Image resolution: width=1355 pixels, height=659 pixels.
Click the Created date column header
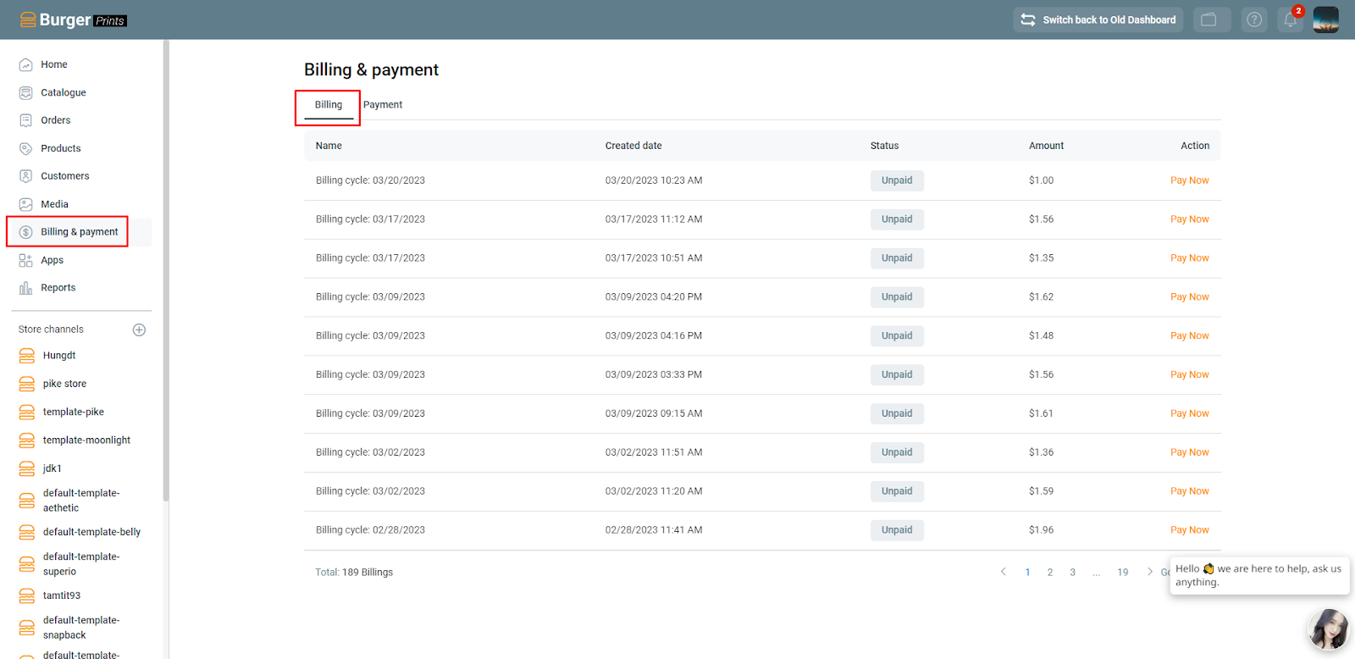(x=633, y=146)
